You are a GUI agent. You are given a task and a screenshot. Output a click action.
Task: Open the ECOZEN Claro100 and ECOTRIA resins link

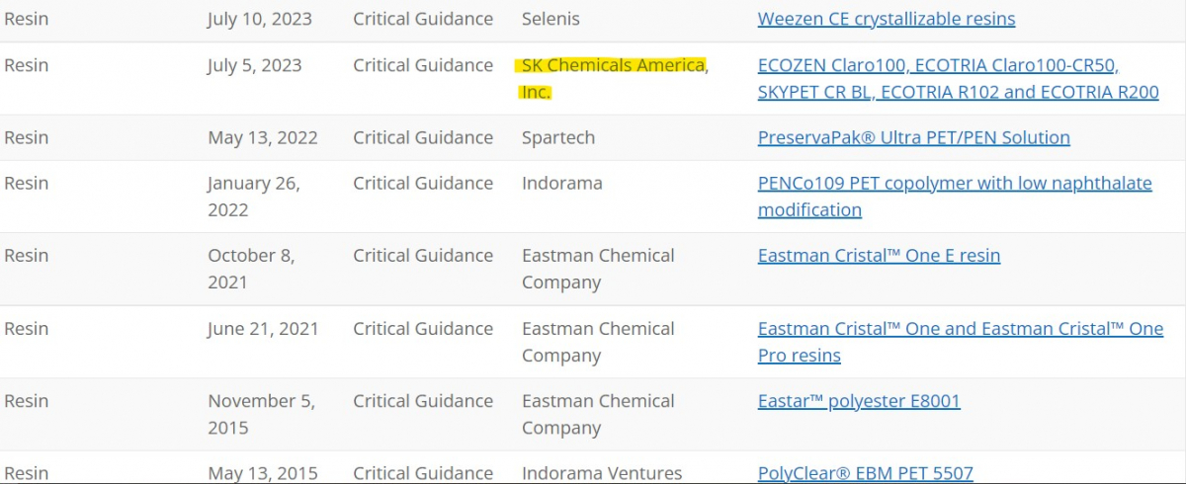pos(937,66)
